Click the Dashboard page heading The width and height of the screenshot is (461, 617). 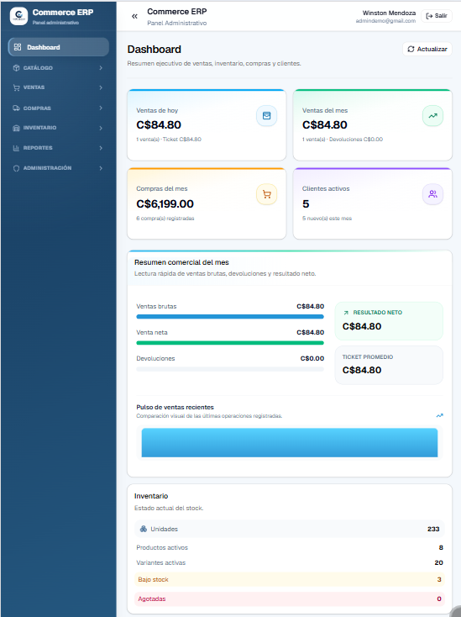click(x=154, y=50)
